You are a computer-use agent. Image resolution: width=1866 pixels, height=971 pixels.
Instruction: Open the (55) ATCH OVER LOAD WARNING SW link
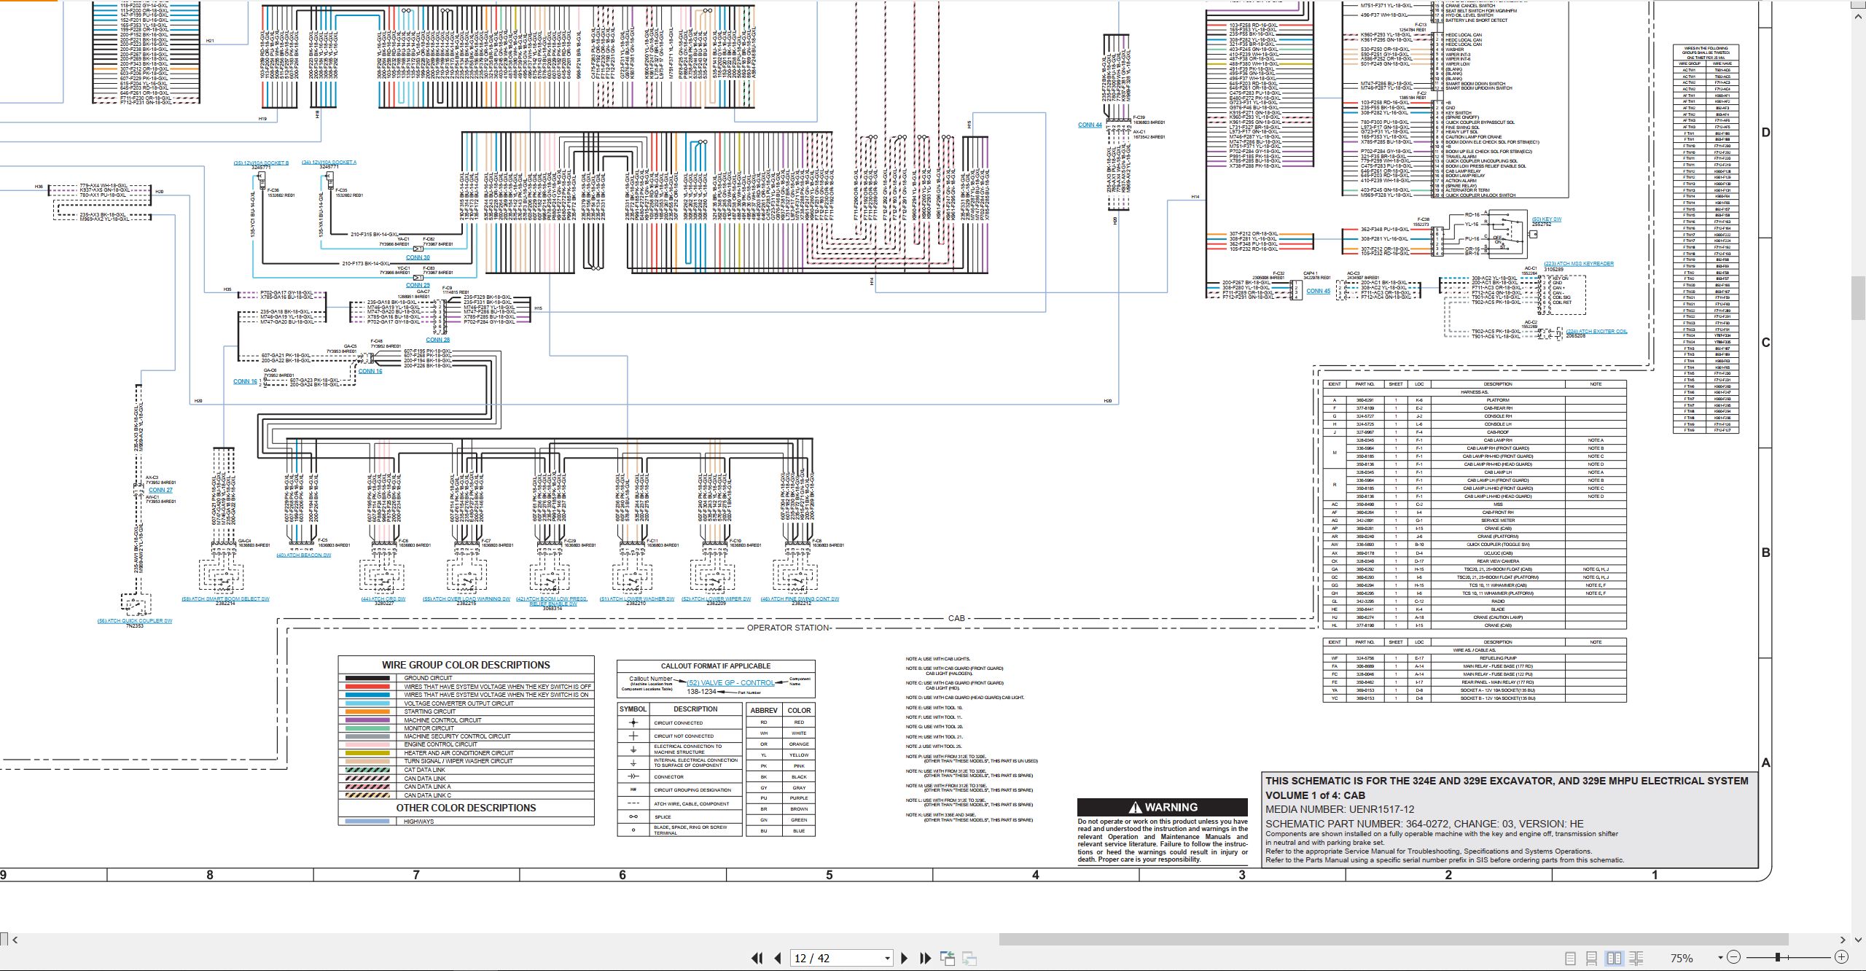point(466,599)
